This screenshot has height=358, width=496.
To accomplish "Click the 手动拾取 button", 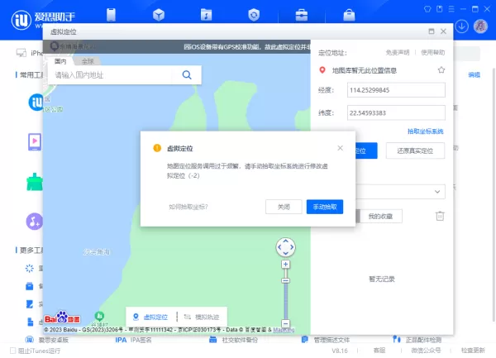I will pyautogui.click(x=325, y=207).
